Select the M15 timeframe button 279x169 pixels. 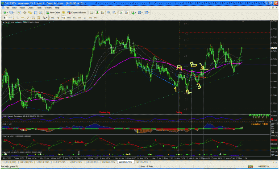tap(63, 18)
